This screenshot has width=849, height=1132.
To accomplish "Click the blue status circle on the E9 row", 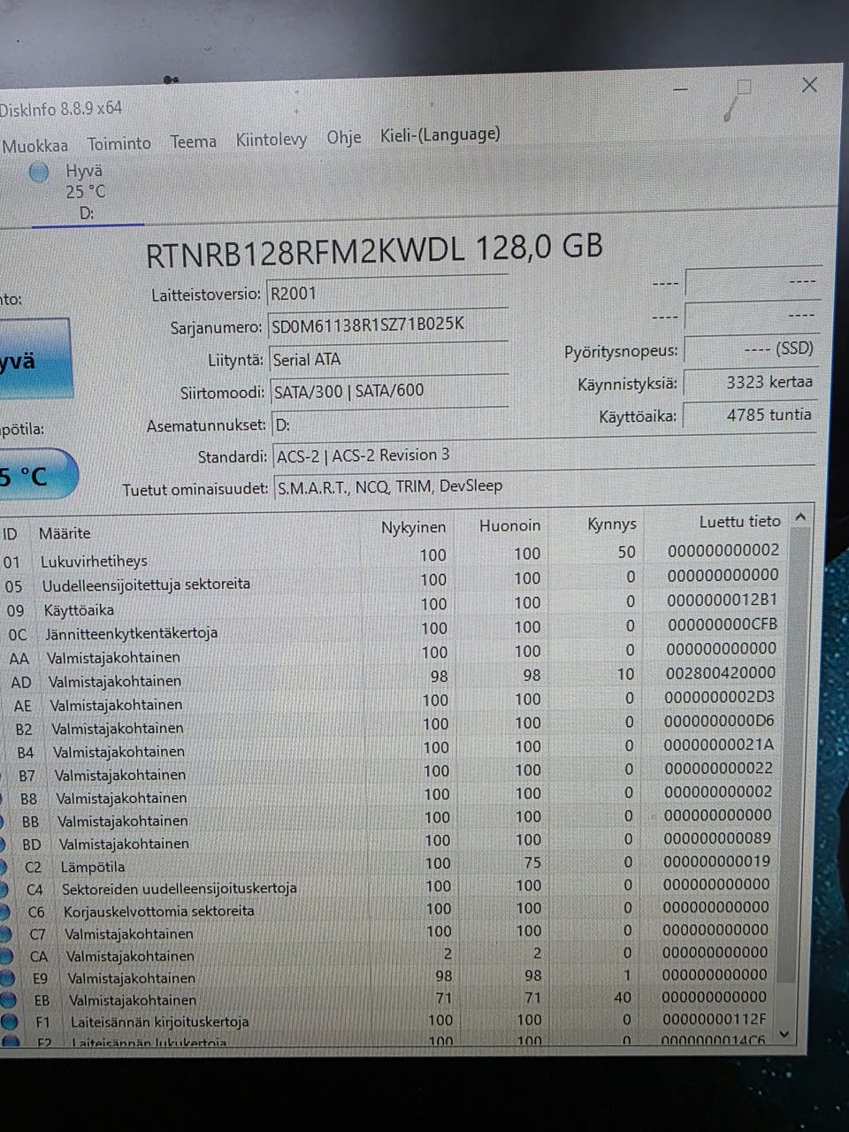I will click(x=8, y=978).
